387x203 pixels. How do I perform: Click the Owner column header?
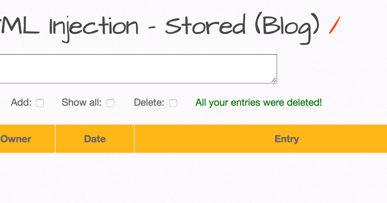point(15,139)
